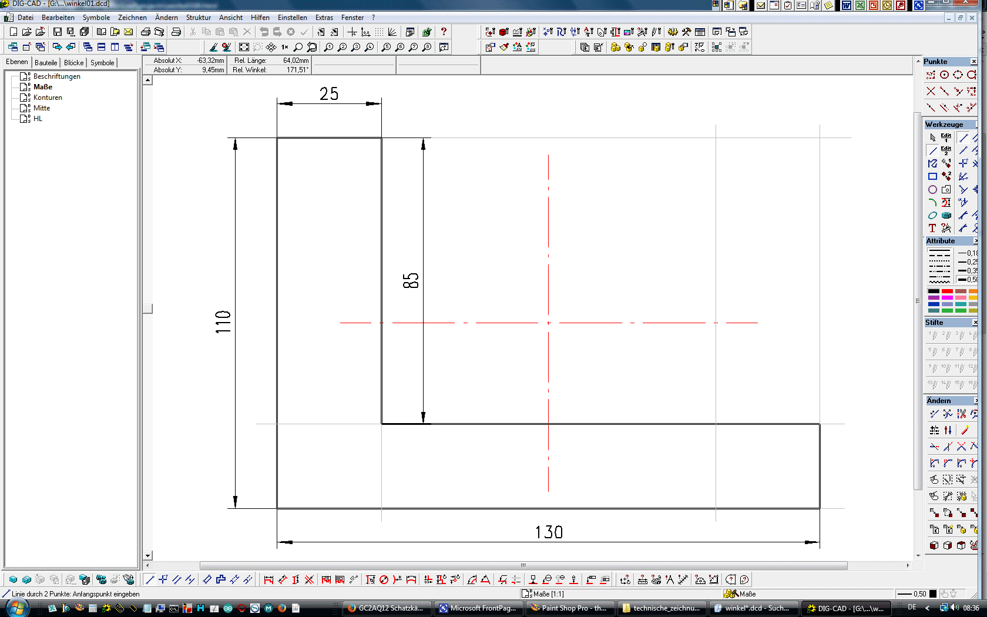The width and height of the screenshot is (987, 617).
Task: Save drawing with the floppy disk icon
Action: (x=57, y=32)
